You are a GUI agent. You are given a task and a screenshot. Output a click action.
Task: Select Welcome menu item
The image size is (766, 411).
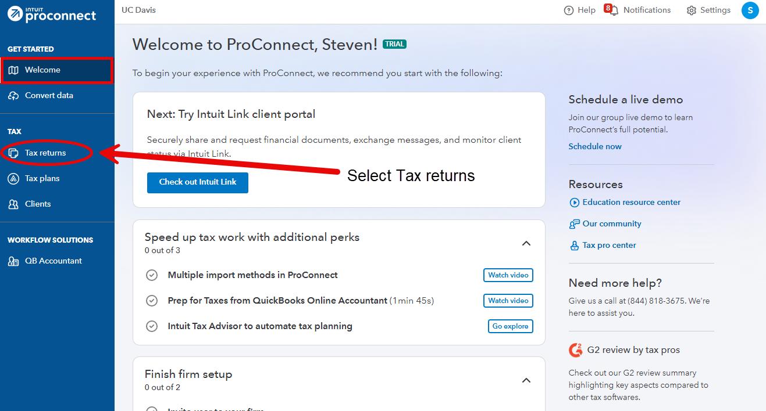[56, 70]
